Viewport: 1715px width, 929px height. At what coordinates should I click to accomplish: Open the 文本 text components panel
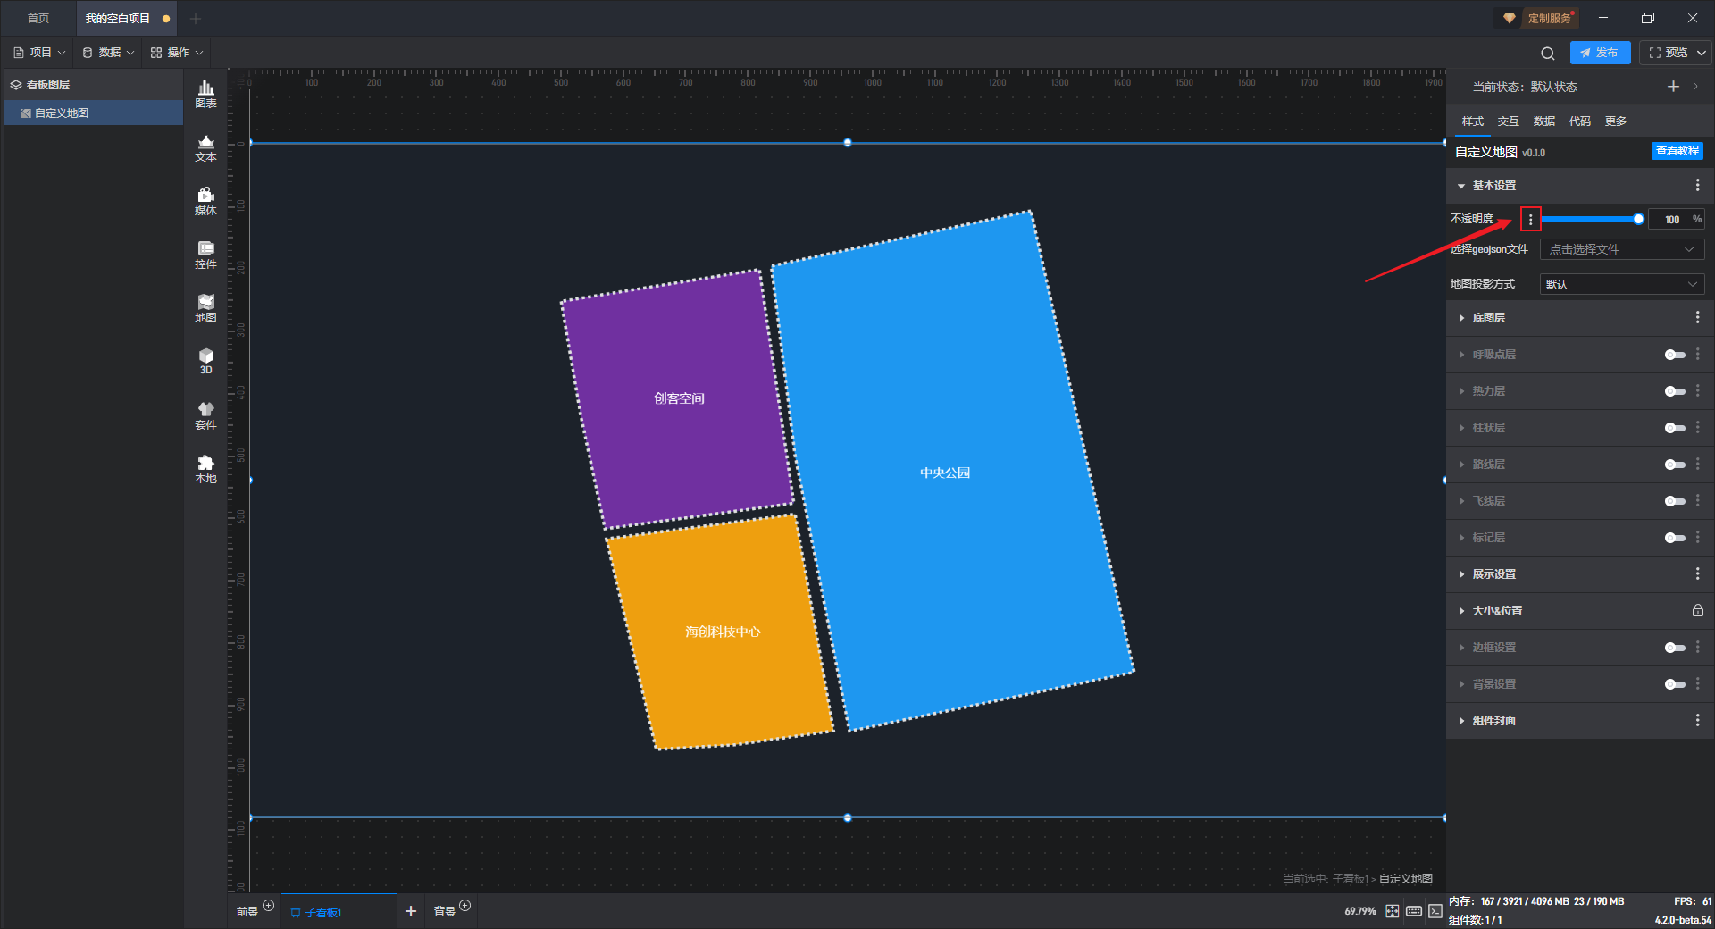point(205,147)
